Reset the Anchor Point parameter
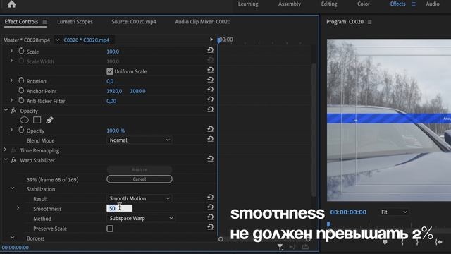 pyautogui.click(x=210, y=90)
